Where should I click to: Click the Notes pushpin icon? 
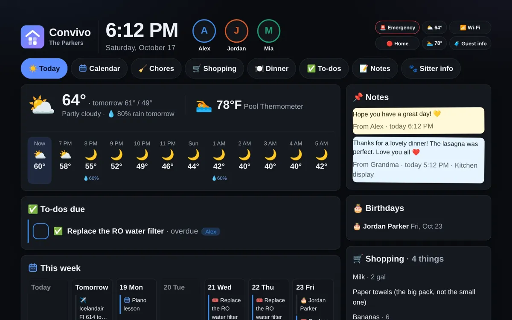click(x=358, y=97)
